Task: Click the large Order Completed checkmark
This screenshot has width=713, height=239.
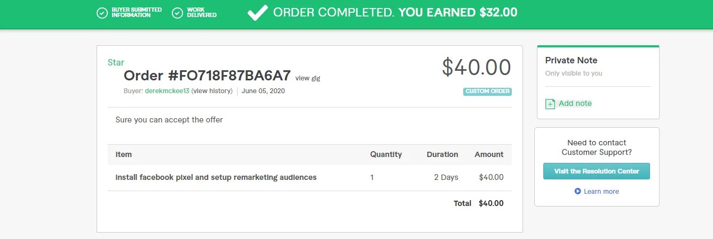Action: 257,13
